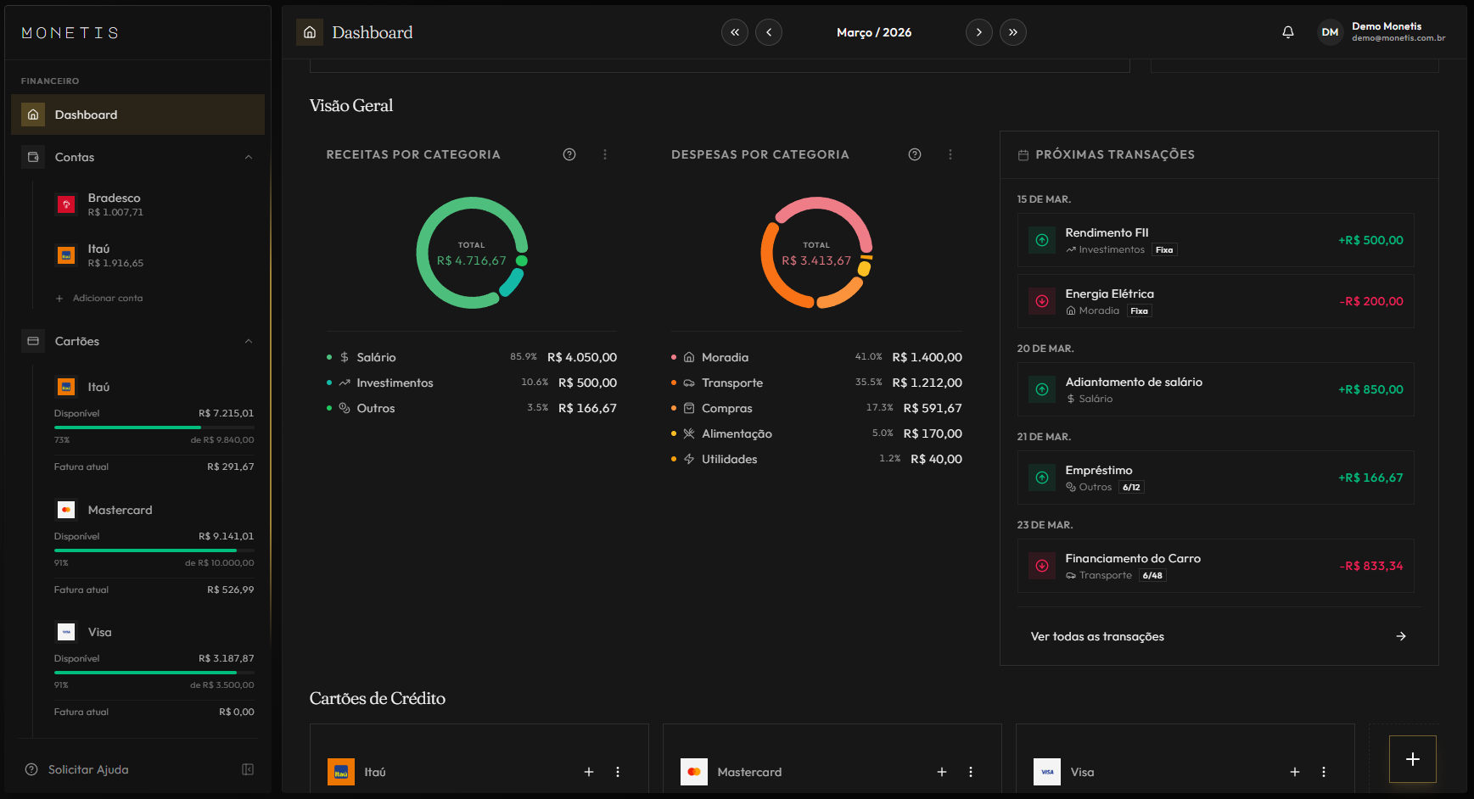
Task: Open the Financiamento do Carro transaction
Action: tap(1215, 566)
